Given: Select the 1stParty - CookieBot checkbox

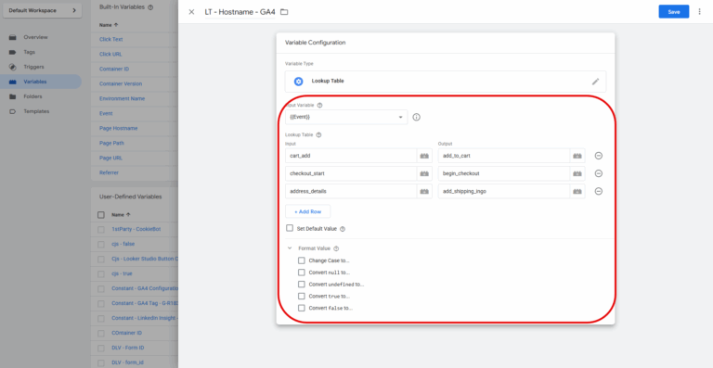Looking at the screenshot, I should [x=101, y=230].
